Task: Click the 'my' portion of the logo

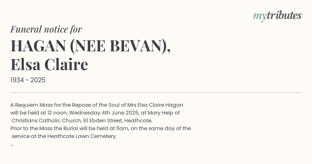Action: pos(259,16)
